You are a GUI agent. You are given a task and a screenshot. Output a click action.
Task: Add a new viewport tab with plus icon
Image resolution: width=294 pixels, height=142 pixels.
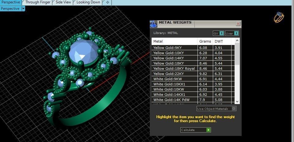[107, 2]
